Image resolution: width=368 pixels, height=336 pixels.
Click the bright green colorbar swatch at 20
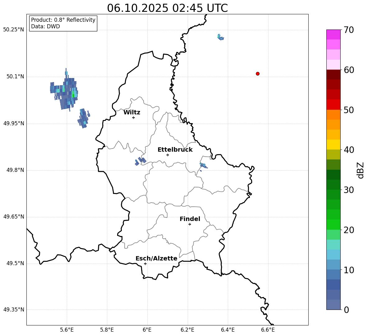333,224
